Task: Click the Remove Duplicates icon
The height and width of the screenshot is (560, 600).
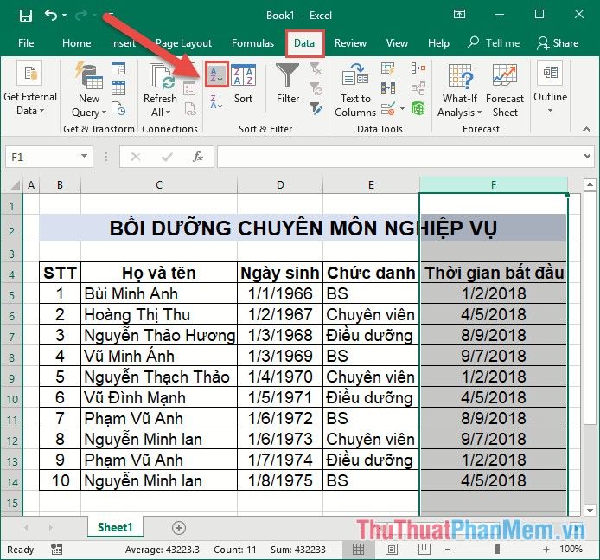Action: click(387, 89)
